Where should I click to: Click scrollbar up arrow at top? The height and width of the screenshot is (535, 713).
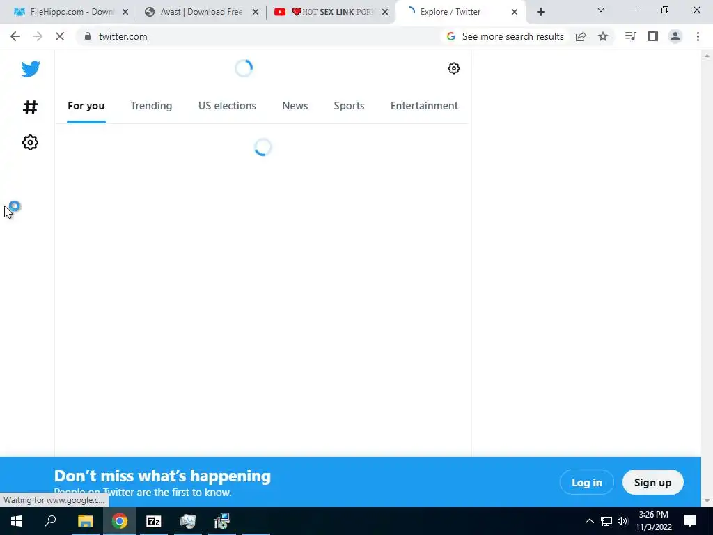click(x=707, y=55)
